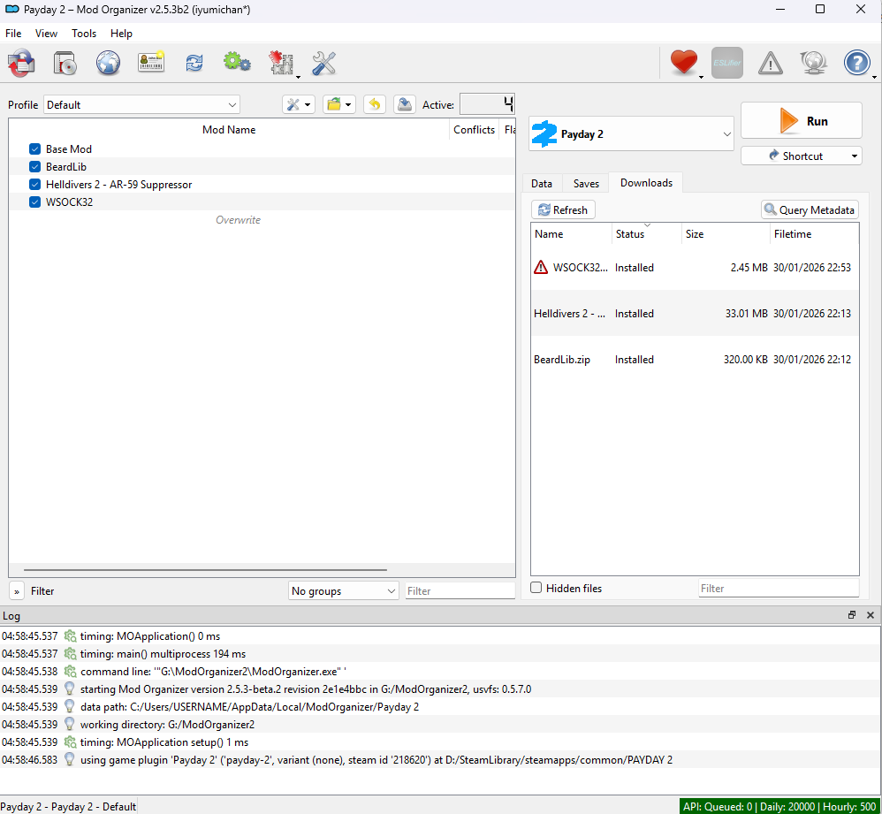882x814 pixels.
Task: Open Settings with the wrench and screwdriver icon
Action: tap(324, 63)
